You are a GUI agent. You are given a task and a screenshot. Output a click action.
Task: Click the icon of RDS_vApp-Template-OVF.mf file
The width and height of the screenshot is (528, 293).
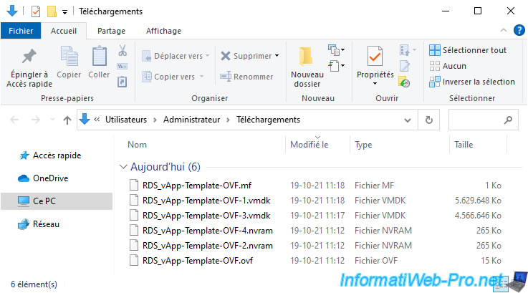pos(134,185)
